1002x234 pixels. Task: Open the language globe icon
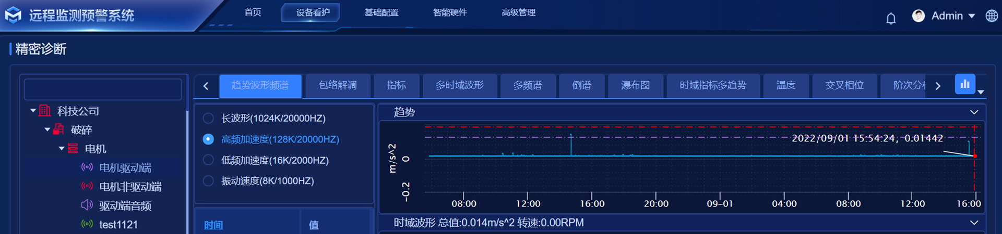pos(992,16)
